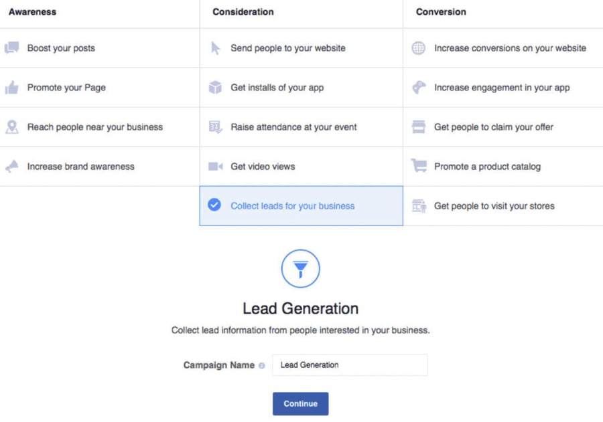The width and height of the screenshot is (603, 422).
Task: Click the storefront icon for store visits
Action: (417, 206)
